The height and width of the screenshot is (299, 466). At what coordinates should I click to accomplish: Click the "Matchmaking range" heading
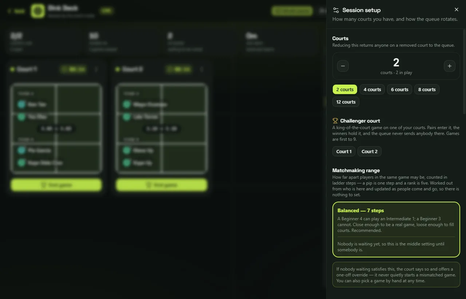356,170
